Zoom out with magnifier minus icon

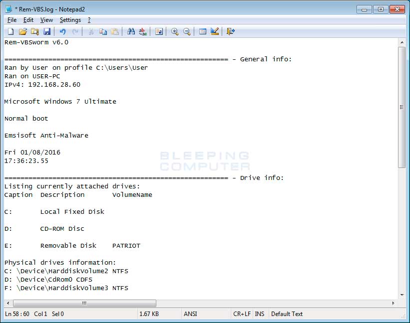187,31
